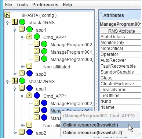
Task: Choose Online resource(hvswitch -f) menu entry
Action: (100, 133)
